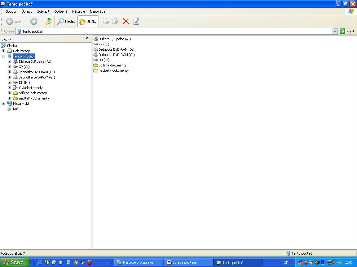Open the Zobrazit menu

pos(43,11)
